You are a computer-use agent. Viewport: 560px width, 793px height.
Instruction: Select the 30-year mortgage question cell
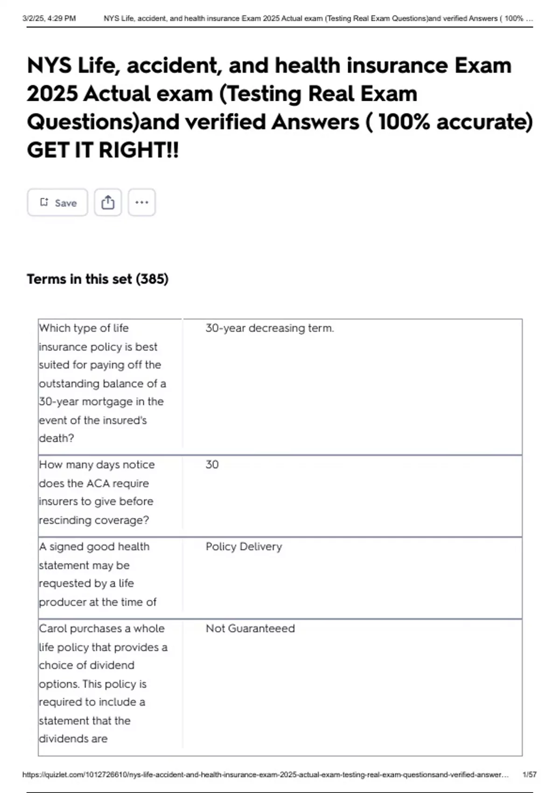102,383
